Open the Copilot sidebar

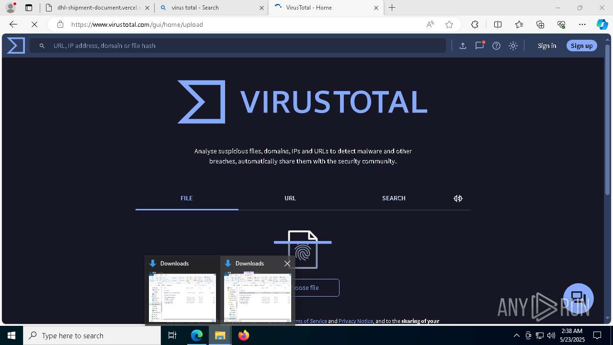tap(602, 24)
